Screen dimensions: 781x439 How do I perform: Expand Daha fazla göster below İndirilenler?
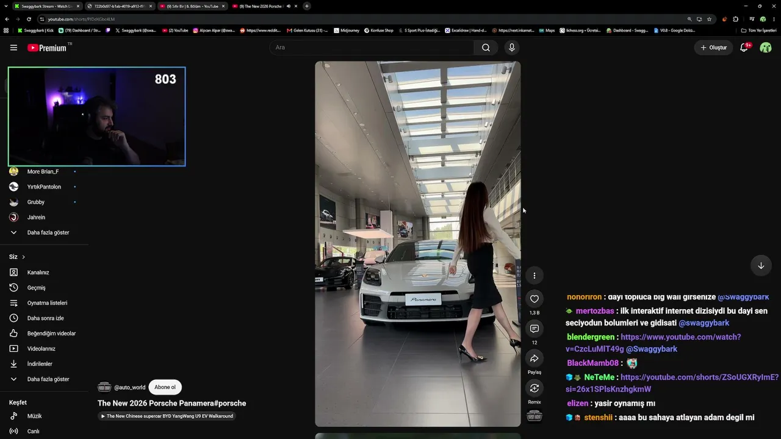48,379
